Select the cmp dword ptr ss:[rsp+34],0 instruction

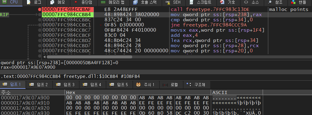[212, 20]
